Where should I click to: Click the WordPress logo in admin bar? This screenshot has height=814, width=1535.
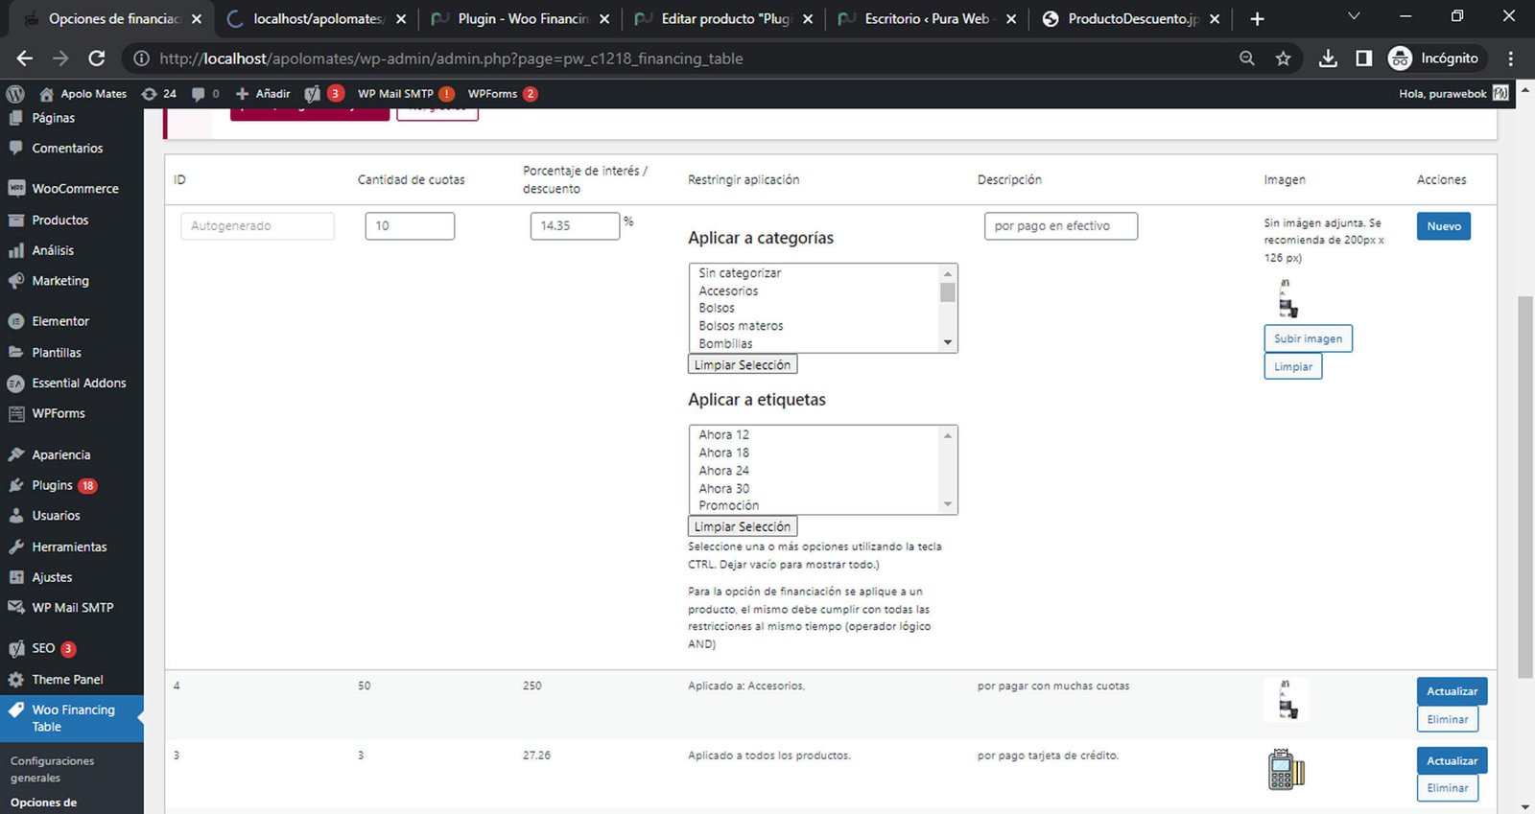(14, 94)
